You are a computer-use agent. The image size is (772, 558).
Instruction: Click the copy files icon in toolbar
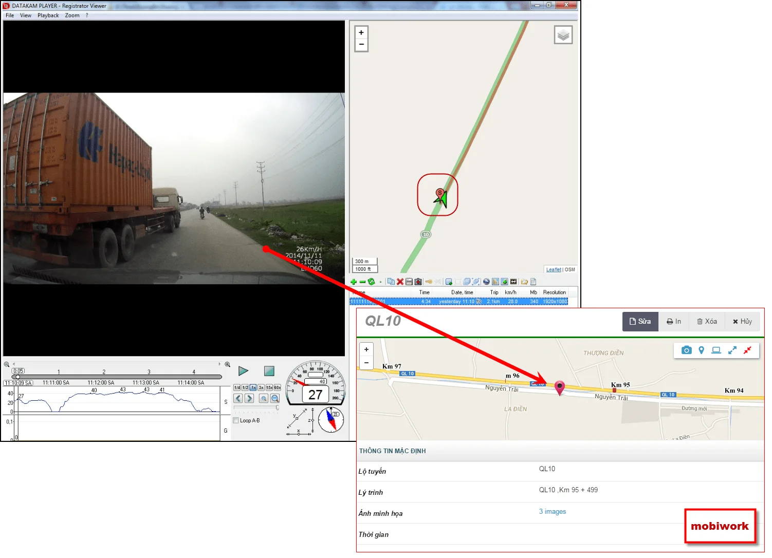(x=391, y=282)
